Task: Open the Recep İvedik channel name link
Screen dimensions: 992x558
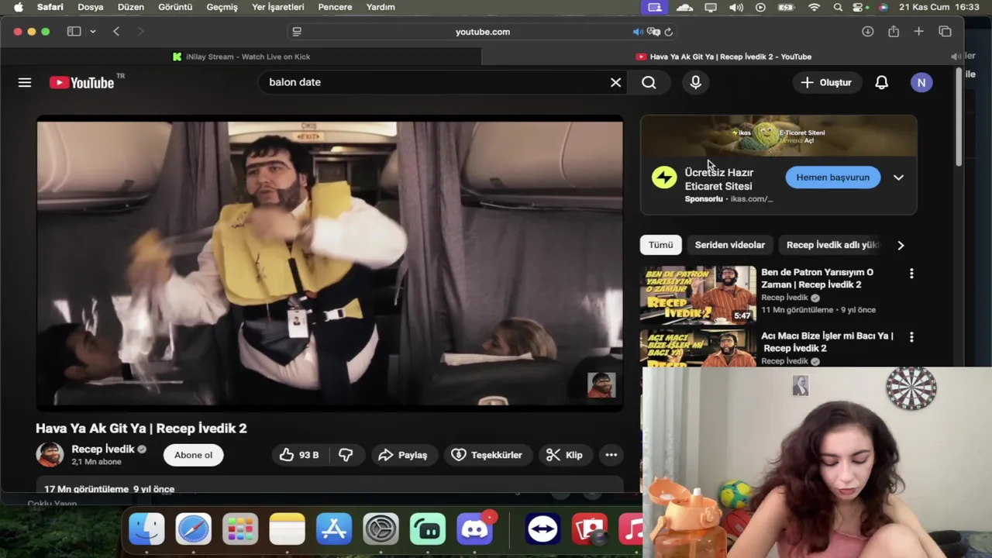Action: tap(103, 449)
